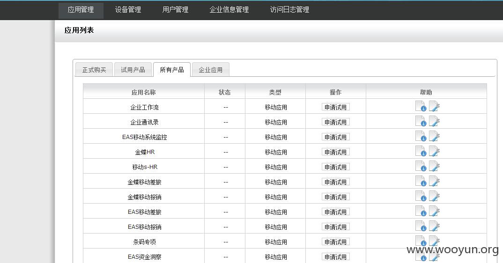
Task: Open the 应用管理 menu
Action: pos(81,10)
